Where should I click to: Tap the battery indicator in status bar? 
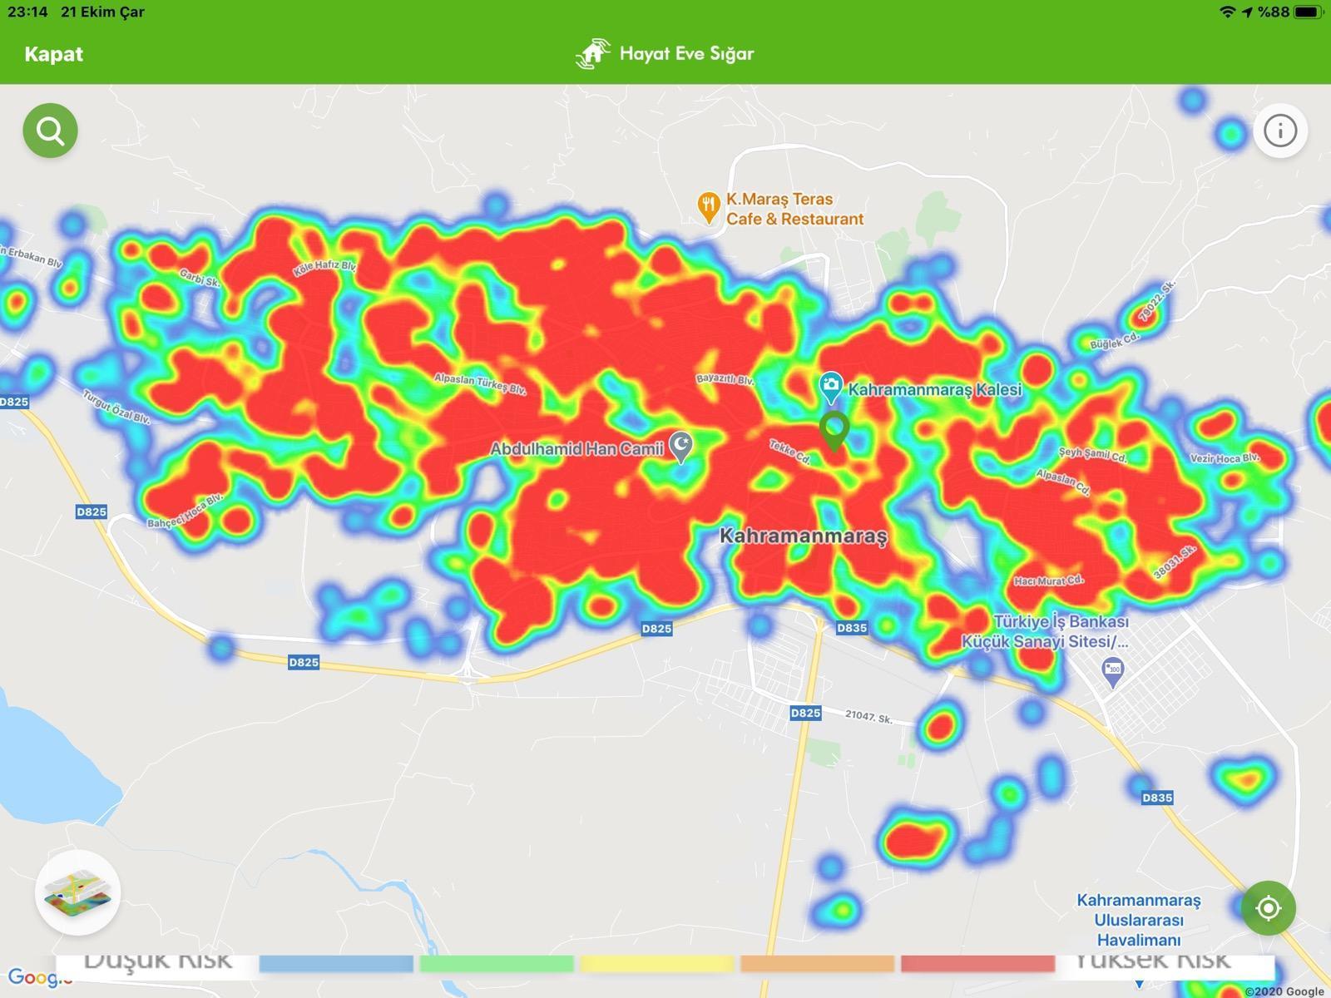[x=1306, y=12]
